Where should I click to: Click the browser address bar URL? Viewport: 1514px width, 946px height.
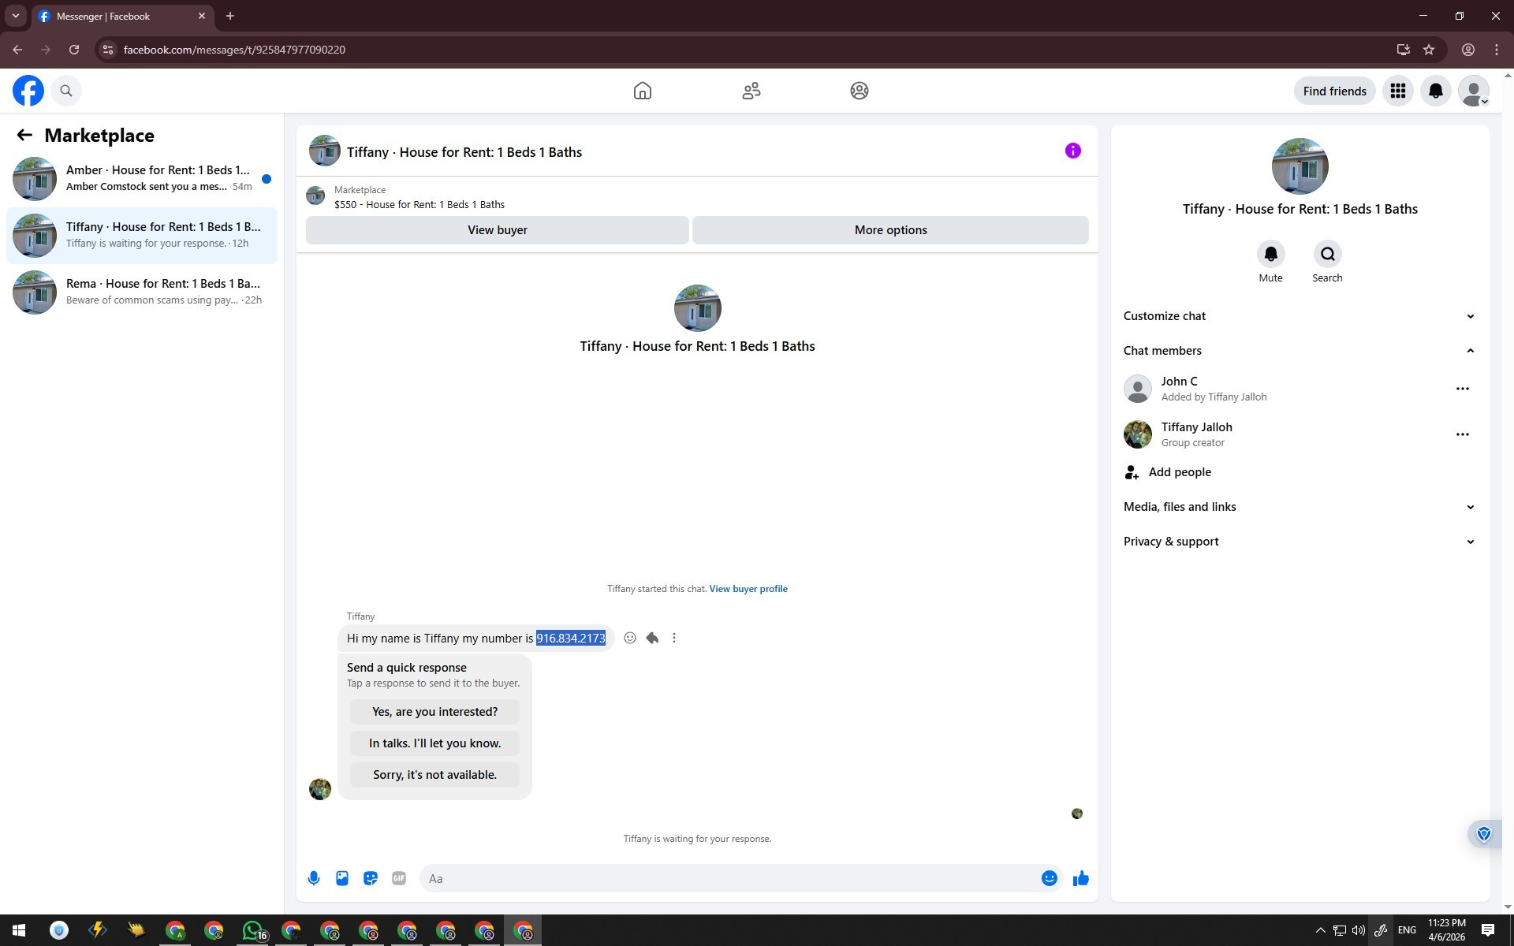pyautogui.click(x=234, y=50)
